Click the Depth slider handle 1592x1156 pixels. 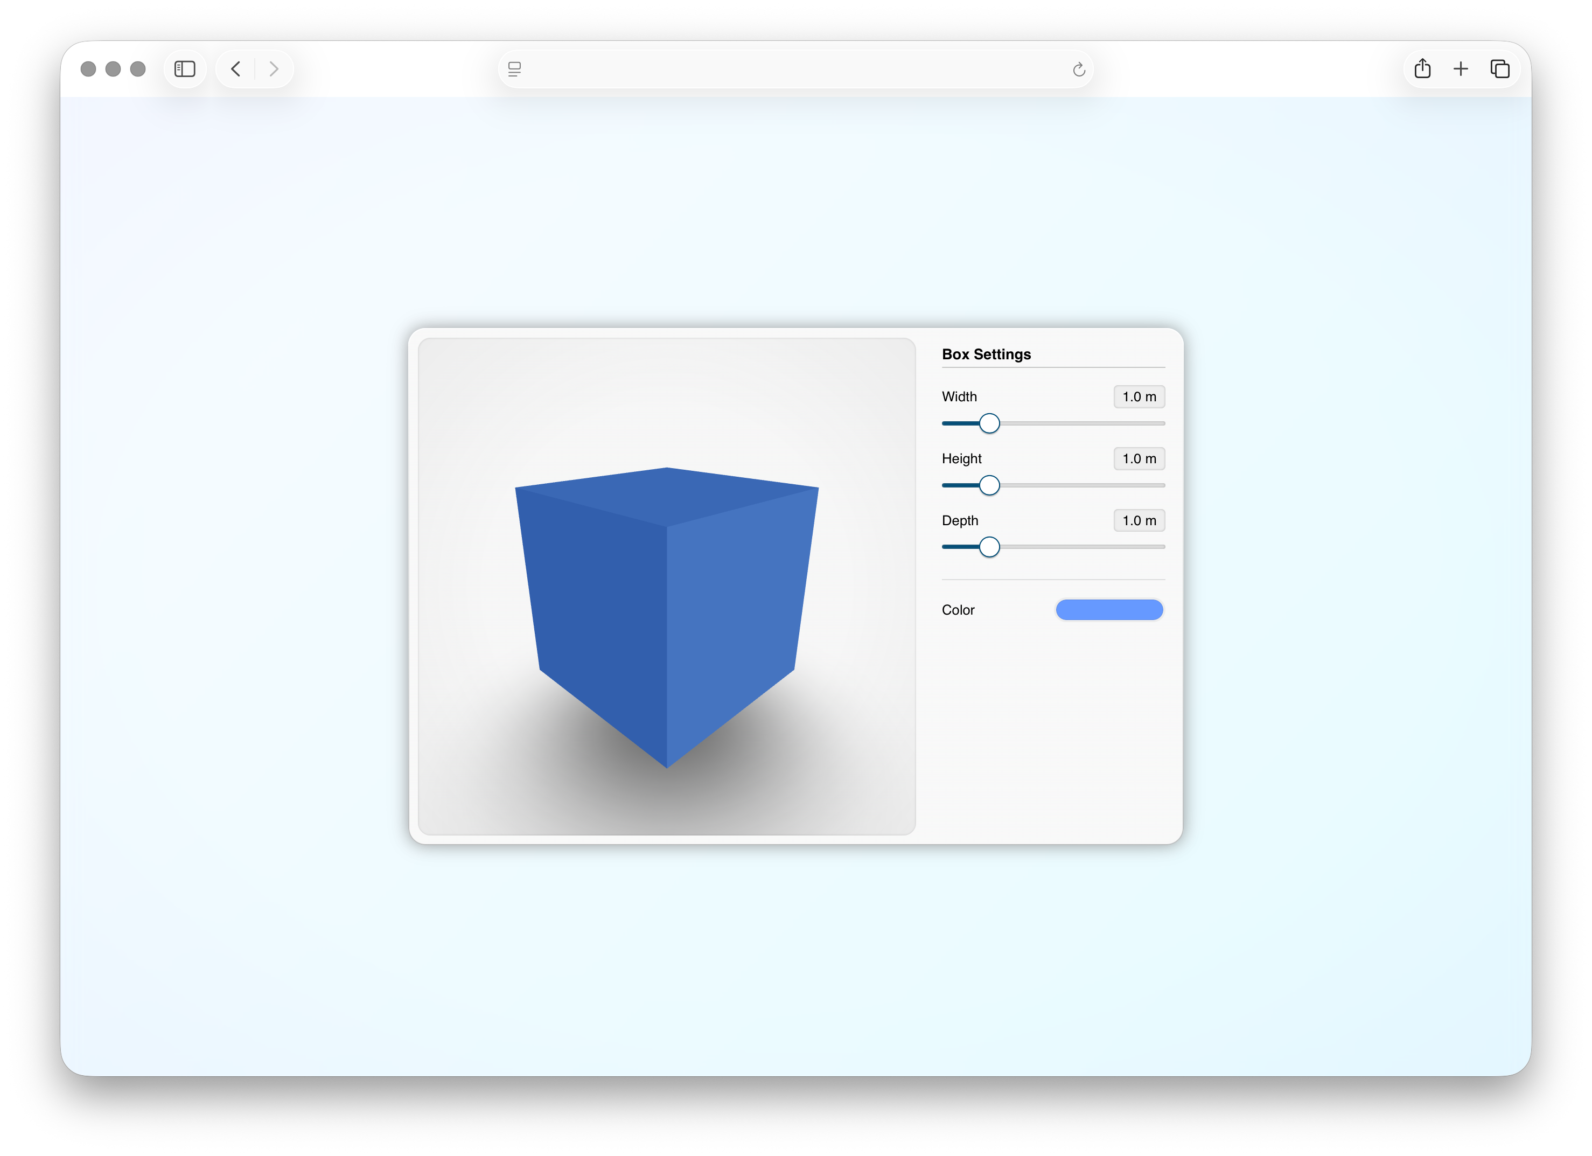pos(989,547)
